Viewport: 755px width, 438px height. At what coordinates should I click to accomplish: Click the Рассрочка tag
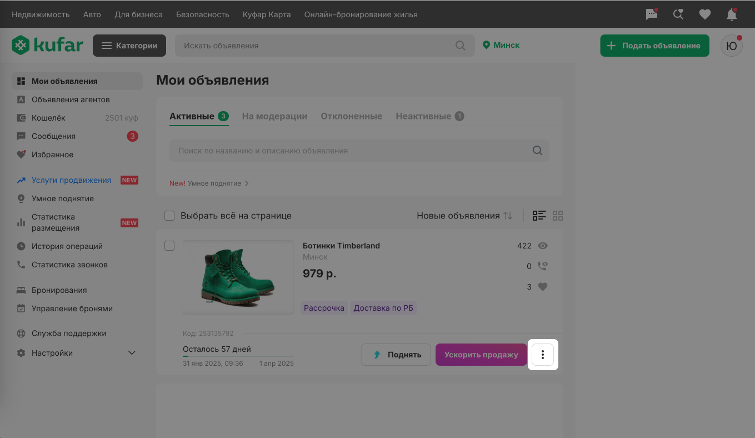(324, 308)
